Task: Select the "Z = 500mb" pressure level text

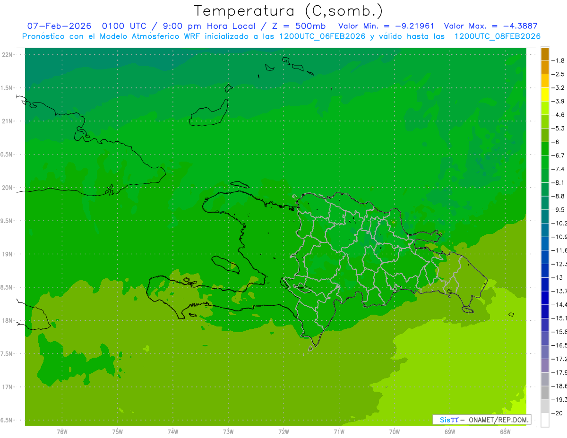Action: tap(299, 26)
